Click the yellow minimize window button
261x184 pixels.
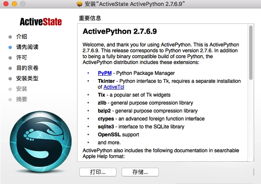[x=14, y=4]
